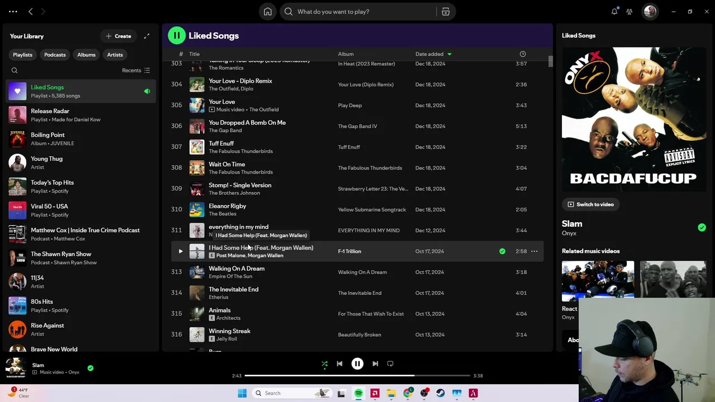Click Walking On A Dream song title
715x402 pixels.
click(x=237, y=269)
